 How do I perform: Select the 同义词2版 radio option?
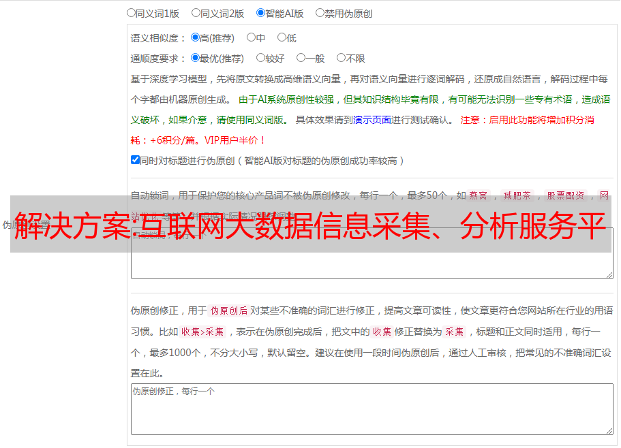(x=196, y=13)
